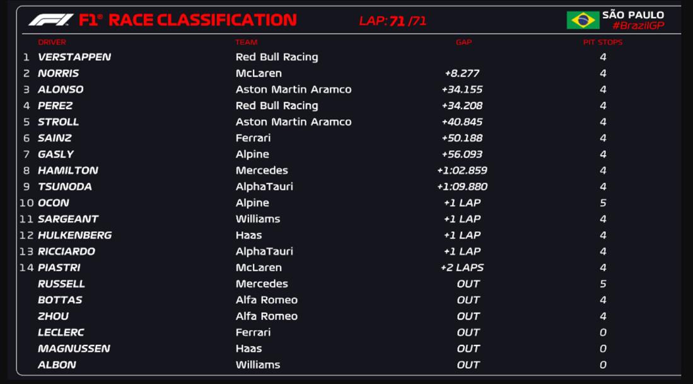
Task: Select driver VERSTAPPEN in first place
Action: [x=74, y=57]
